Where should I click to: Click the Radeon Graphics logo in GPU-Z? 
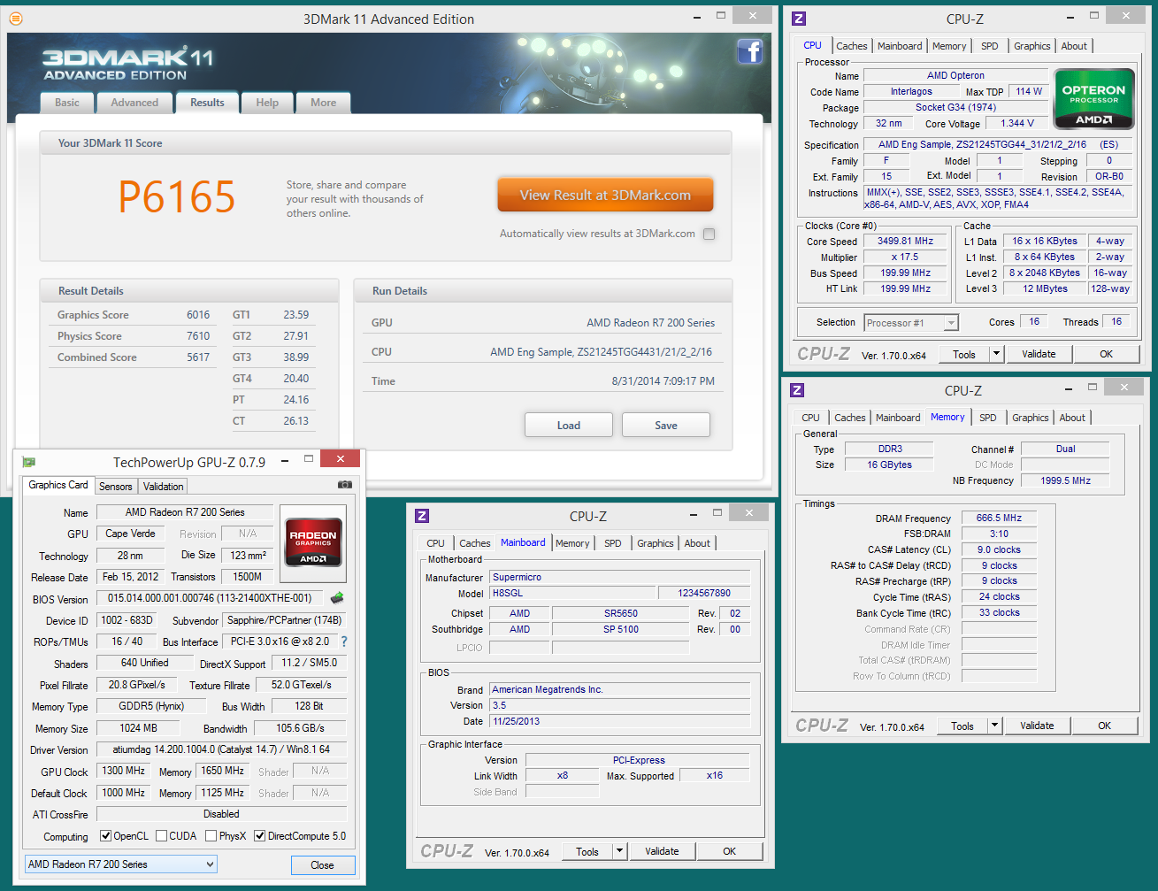[313, 542]
